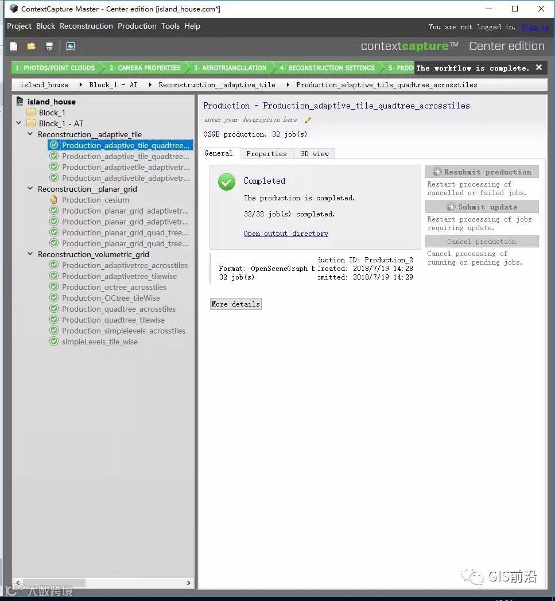
Task: Click the Open project folder icon
Action: (32, 46)
